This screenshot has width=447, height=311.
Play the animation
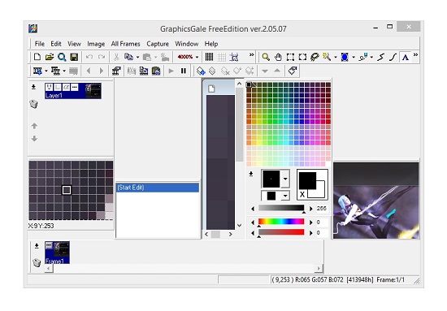tap(171, 71)
